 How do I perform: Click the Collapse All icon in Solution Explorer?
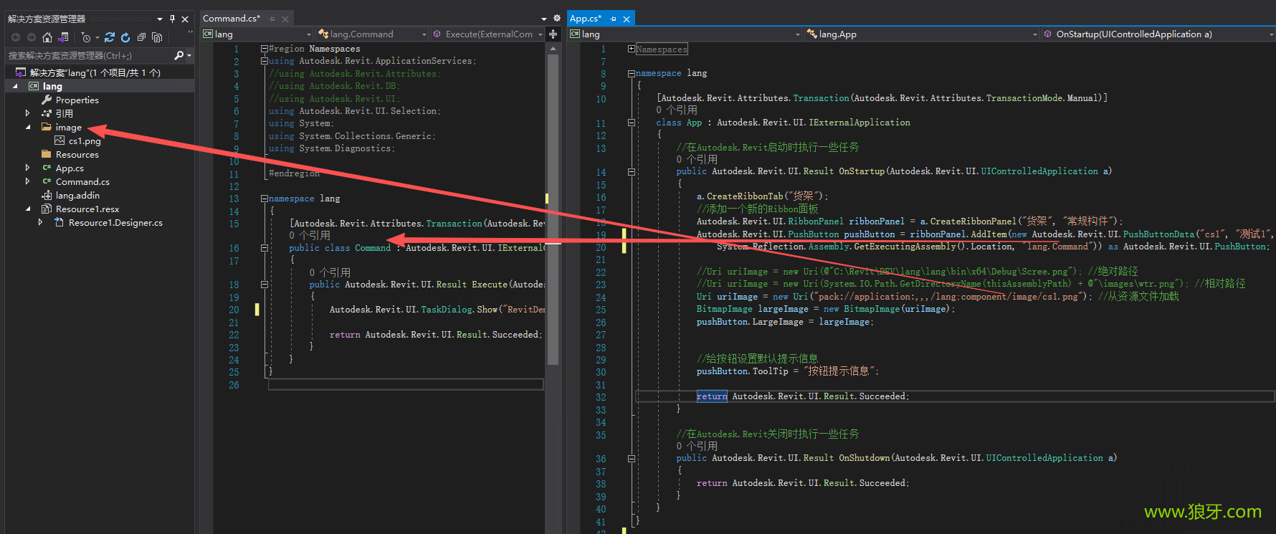(x=141, y=37)
